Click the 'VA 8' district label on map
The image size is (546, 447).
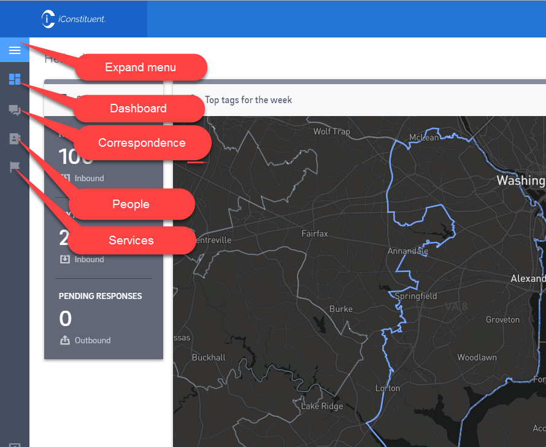[456, 306]
